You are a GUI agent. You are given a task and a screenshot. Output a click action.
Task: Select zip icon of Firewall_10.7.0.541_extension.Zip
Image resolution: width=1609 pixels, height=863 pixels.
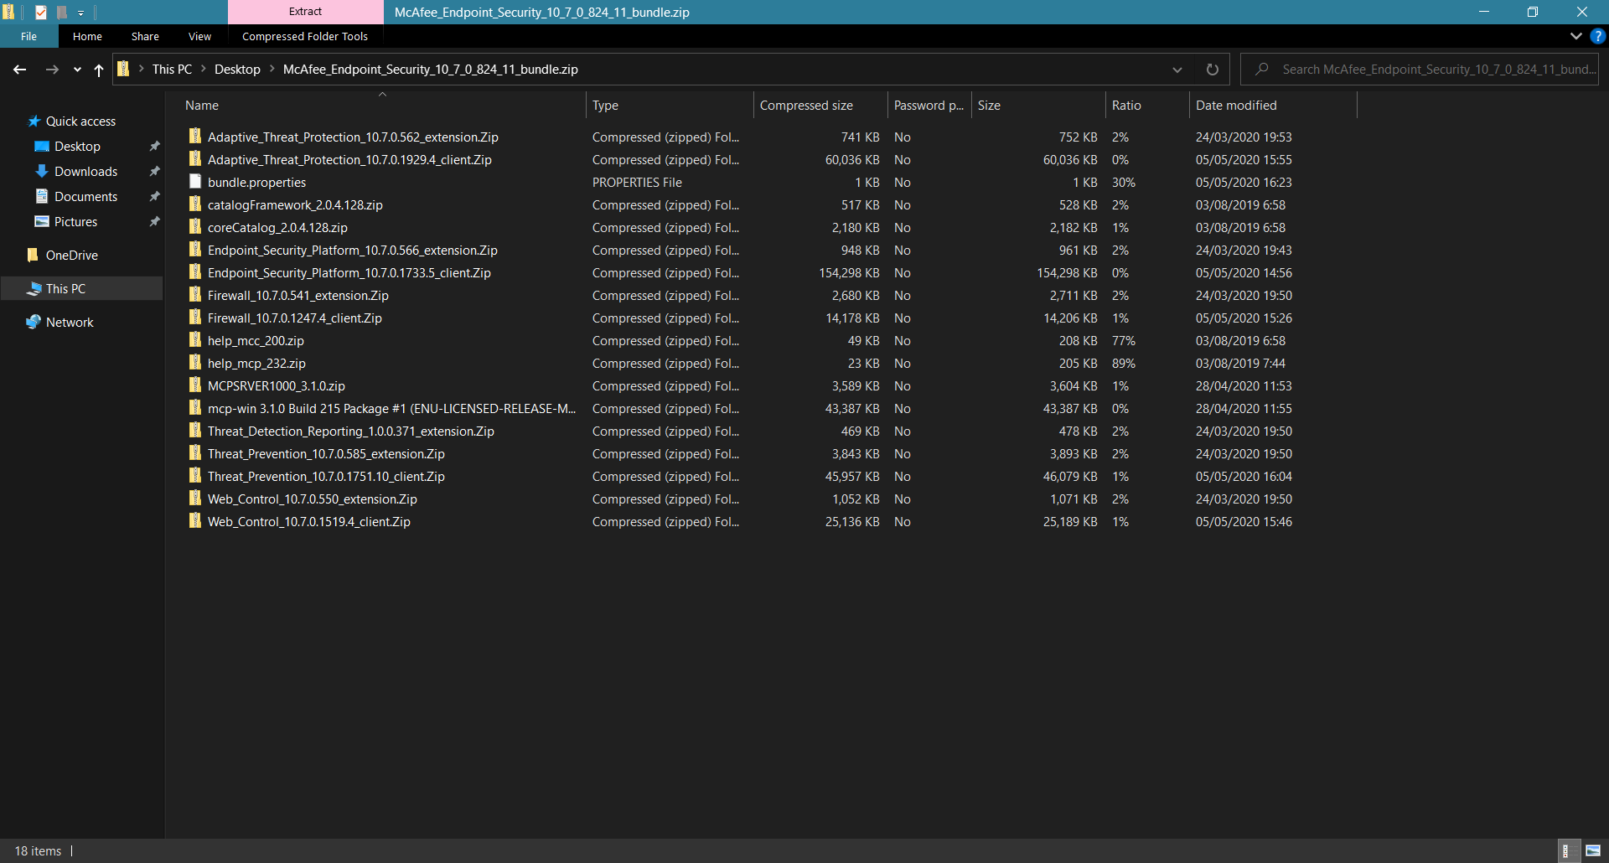pyautogui.click(x=195, y=295)
